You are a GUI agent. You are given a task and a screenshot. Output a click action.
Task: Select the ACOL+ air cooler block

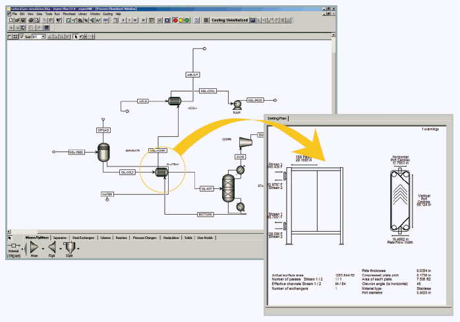coord(175,100)
